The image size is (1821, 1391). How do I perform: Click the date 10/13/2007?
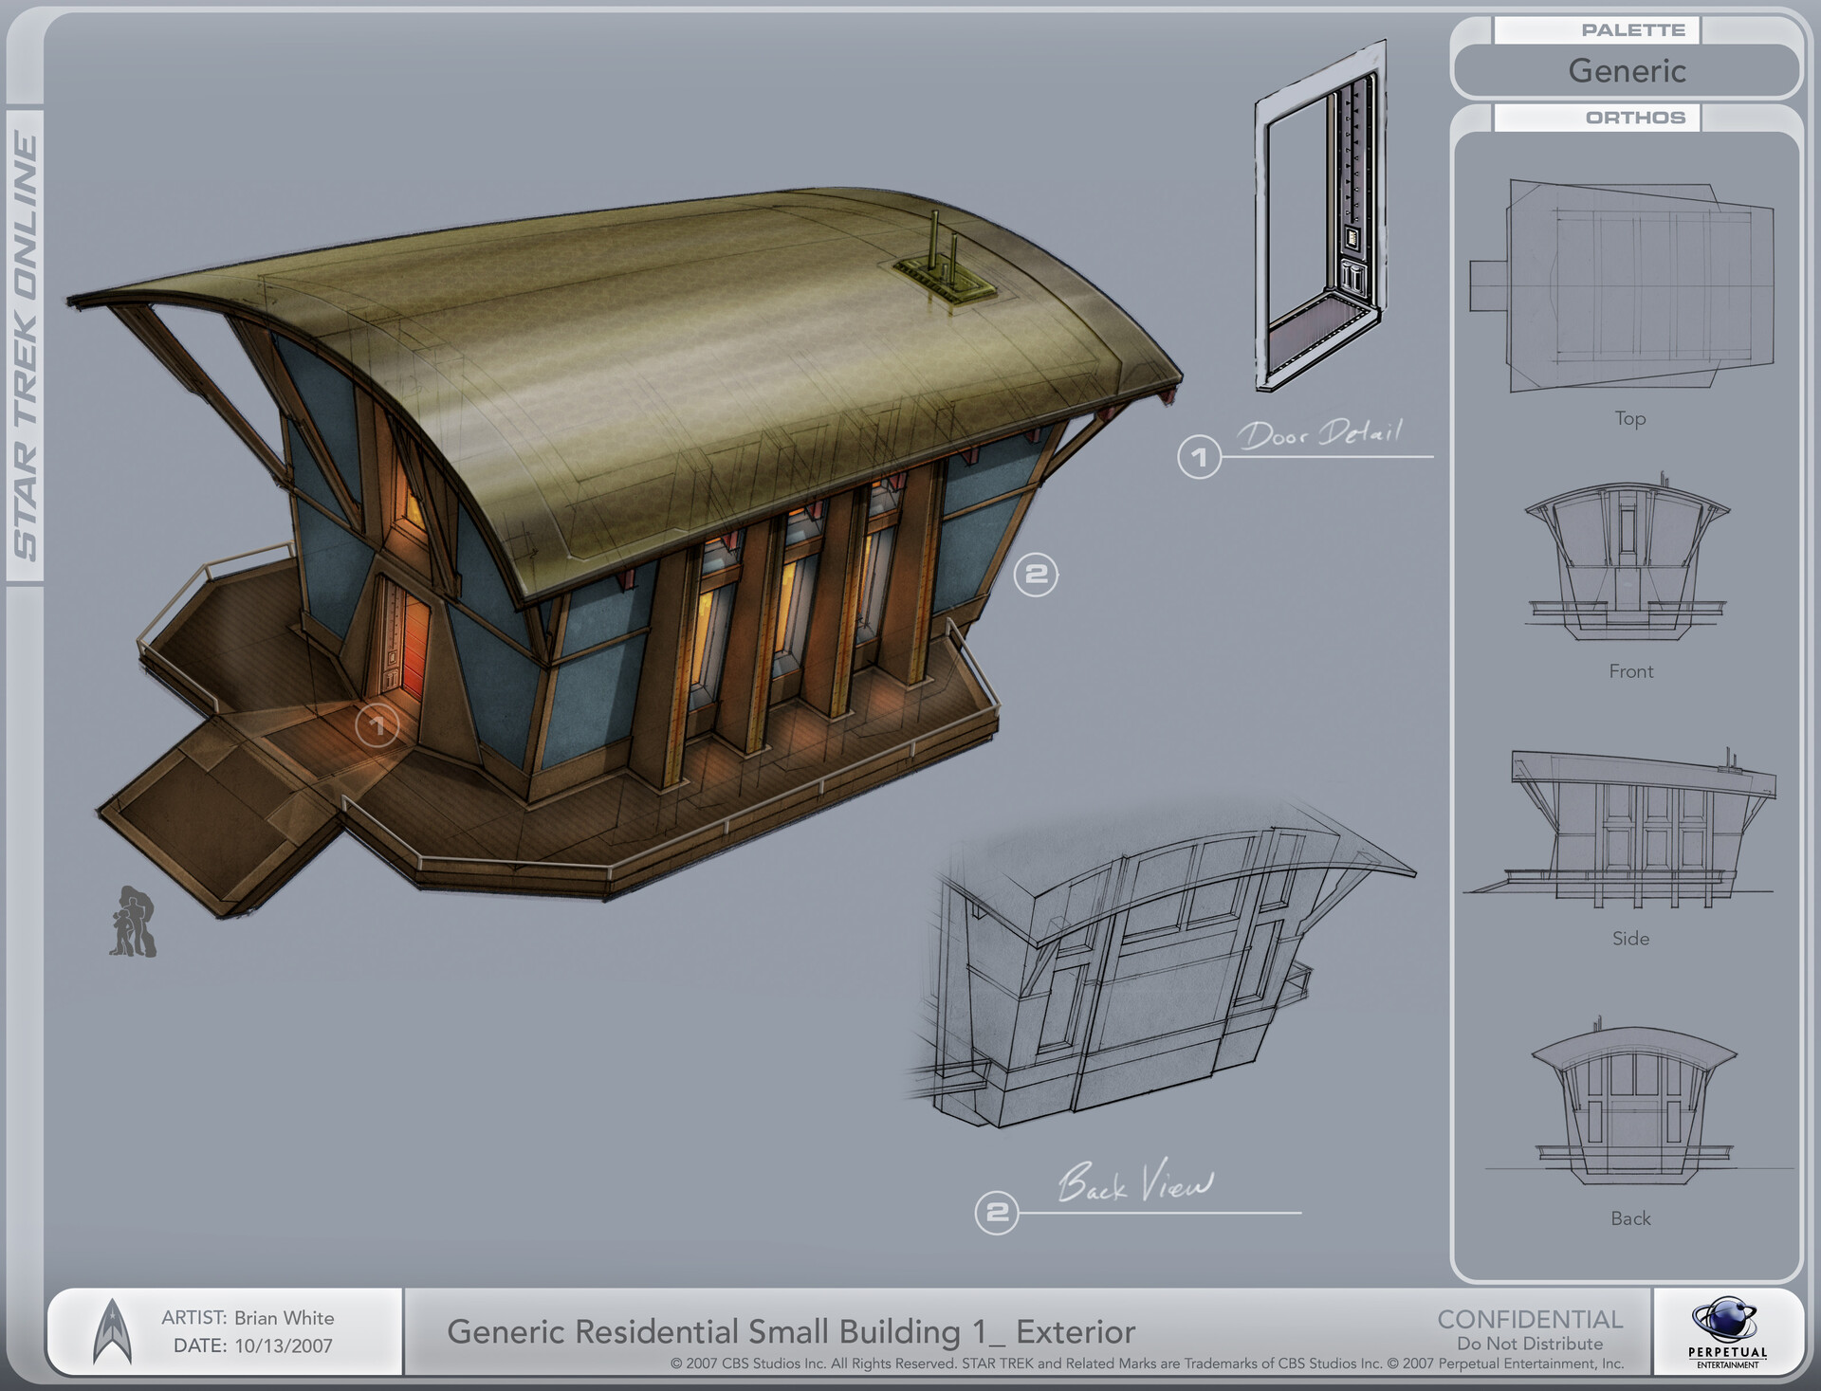(x=285, y=1345)
